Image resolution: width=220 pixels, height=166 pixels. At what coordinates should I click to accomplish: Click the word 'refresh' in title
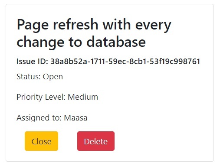point(76,24)
